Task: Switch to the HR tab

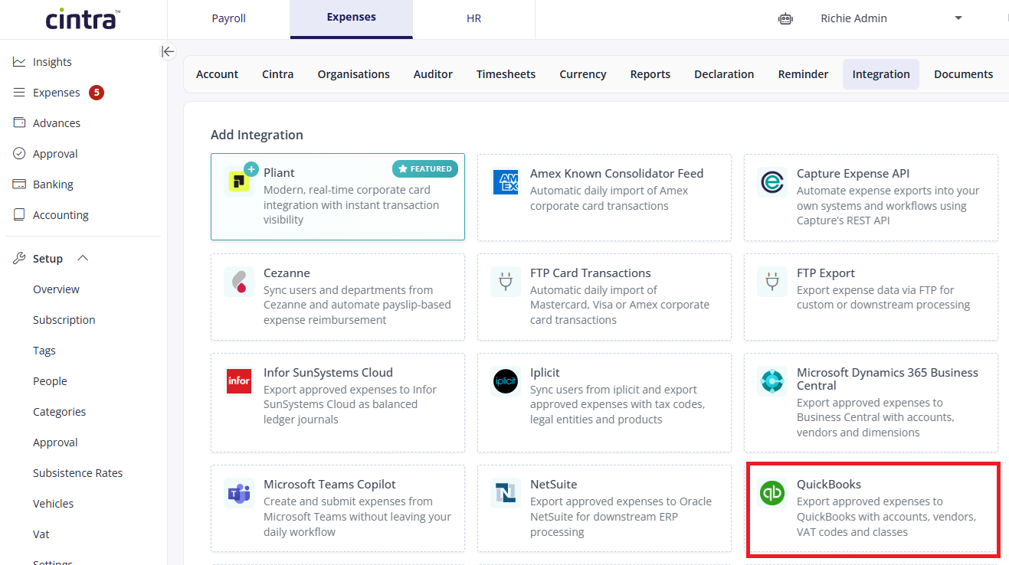Action: coord(473,18)
